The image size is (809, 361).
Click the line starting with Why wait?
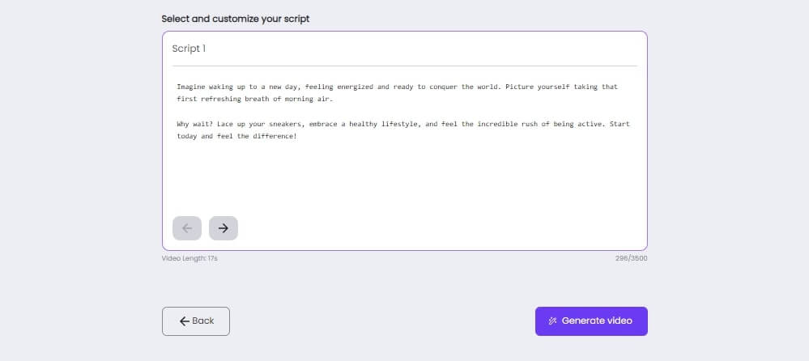pos(194,125)
